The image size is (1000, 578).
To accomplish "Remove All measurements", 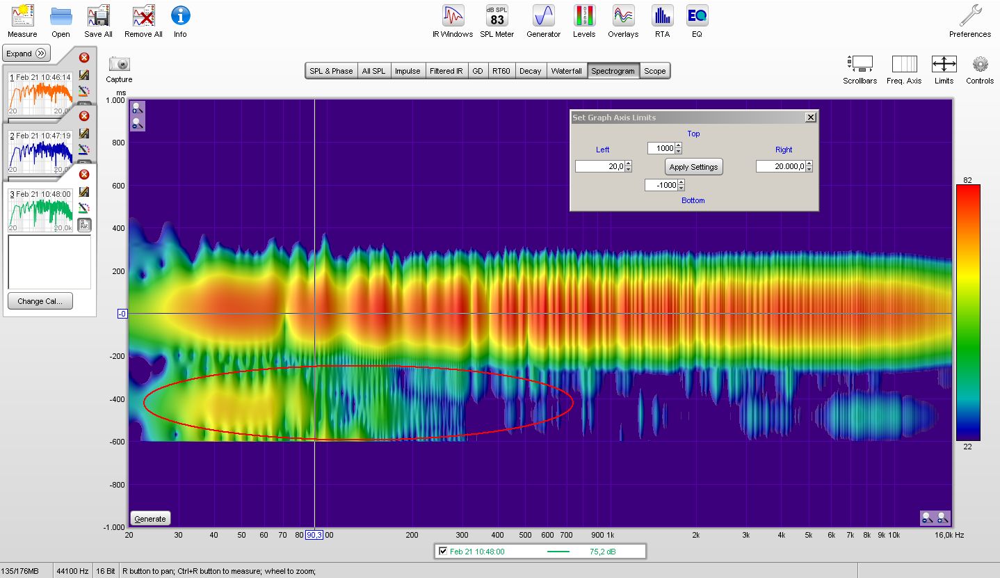I will pyautogui.click(x=143, y=21).
